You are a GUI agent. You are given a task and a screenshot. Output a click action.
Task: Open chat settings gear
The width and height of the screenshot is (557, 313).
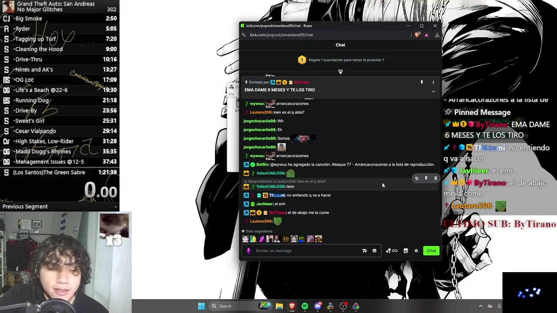click(416, 251)
